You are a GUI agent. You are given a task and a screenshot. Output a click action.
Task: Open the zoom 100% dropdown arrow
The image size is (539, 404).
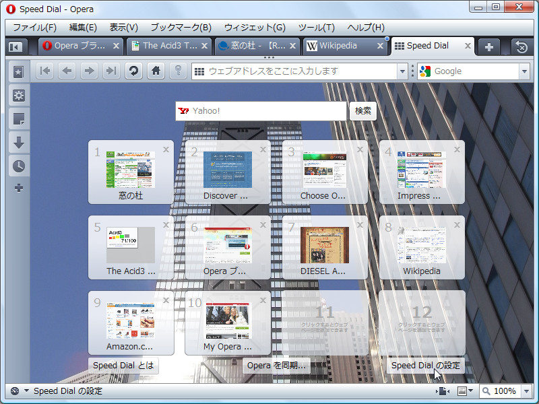click(526, 391)
